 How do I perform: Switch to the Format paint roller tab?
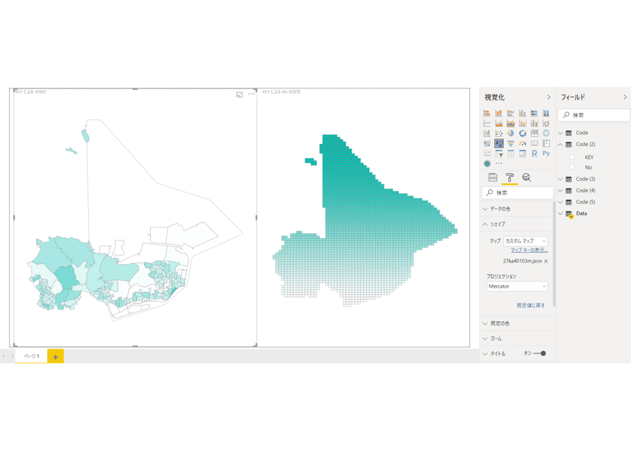click(x=509, y=177)
